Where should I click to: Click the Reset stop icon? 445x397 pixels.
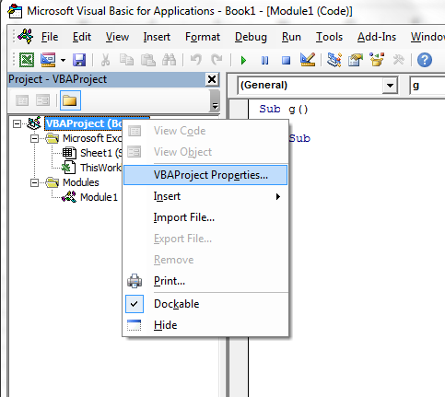pos(286,60)
